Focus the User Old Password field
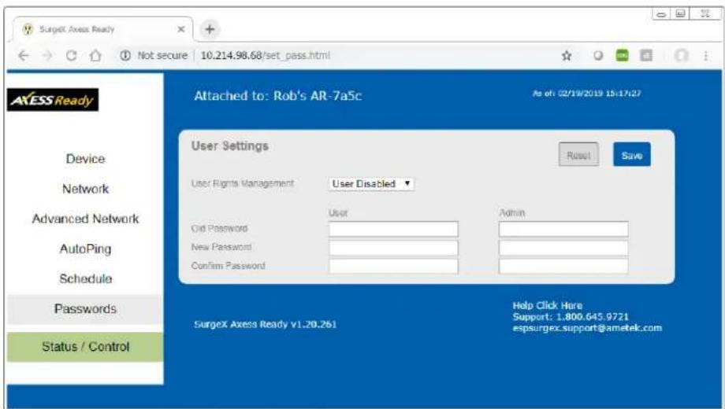Viewport: 725px width, 409px height. (393, 229)
